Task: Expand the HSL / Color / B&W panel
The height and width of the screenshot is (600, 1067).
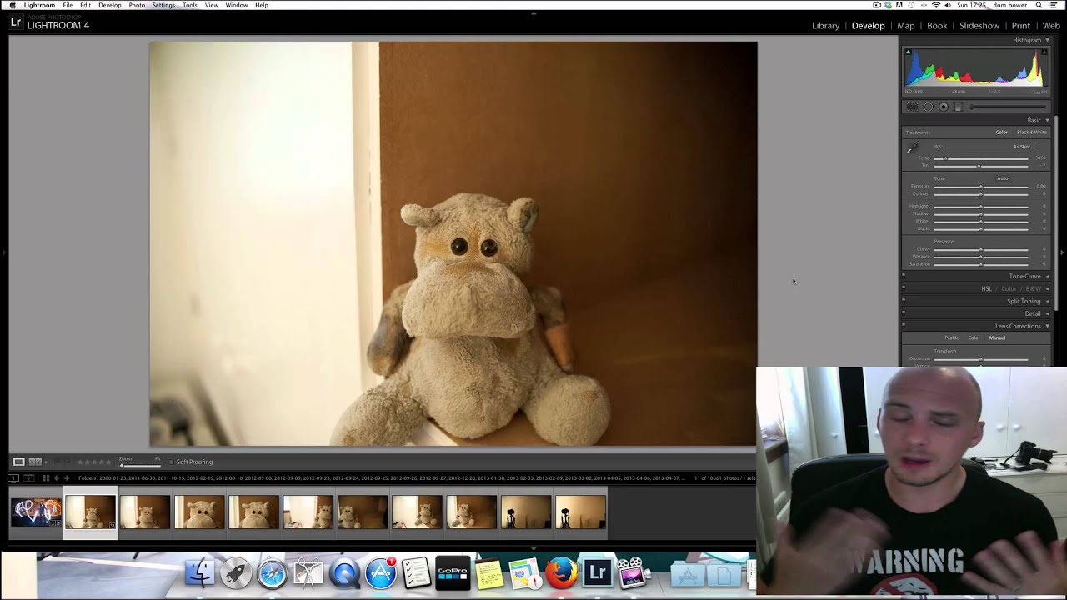Action: pos(1048,288)
